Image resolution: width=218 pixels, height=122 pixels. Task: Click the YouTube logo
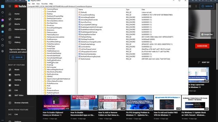click(20, 6)
